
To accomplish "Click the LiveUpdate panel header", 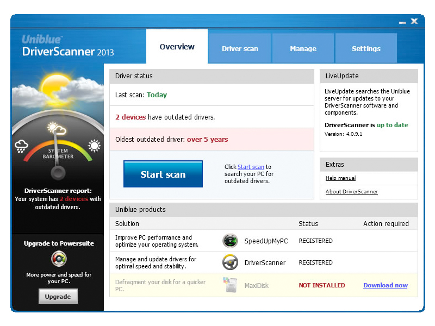I will tap(369, 76).
